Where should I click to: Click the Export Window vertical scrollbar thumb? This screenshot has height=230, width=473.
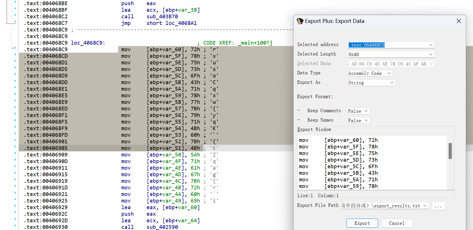450,151
